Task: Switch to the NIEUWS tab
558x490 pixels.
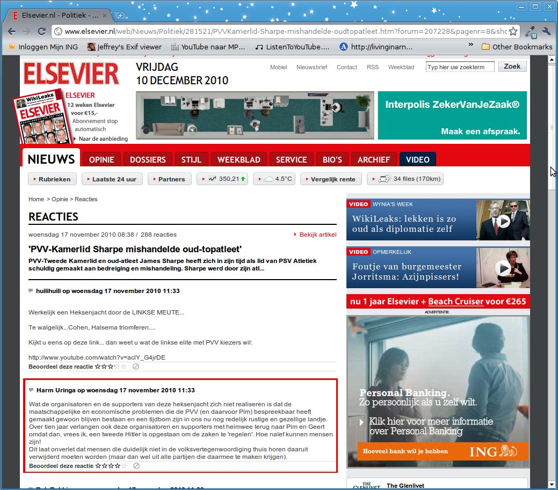Action: click(x=51, y=159)
